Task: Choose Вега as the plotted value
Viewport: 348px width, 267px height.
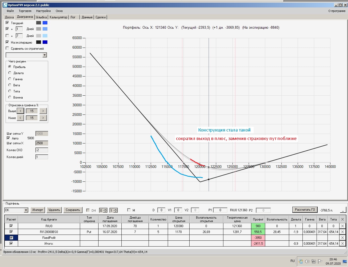Action: pyautogui.click(x=10, y=85)
